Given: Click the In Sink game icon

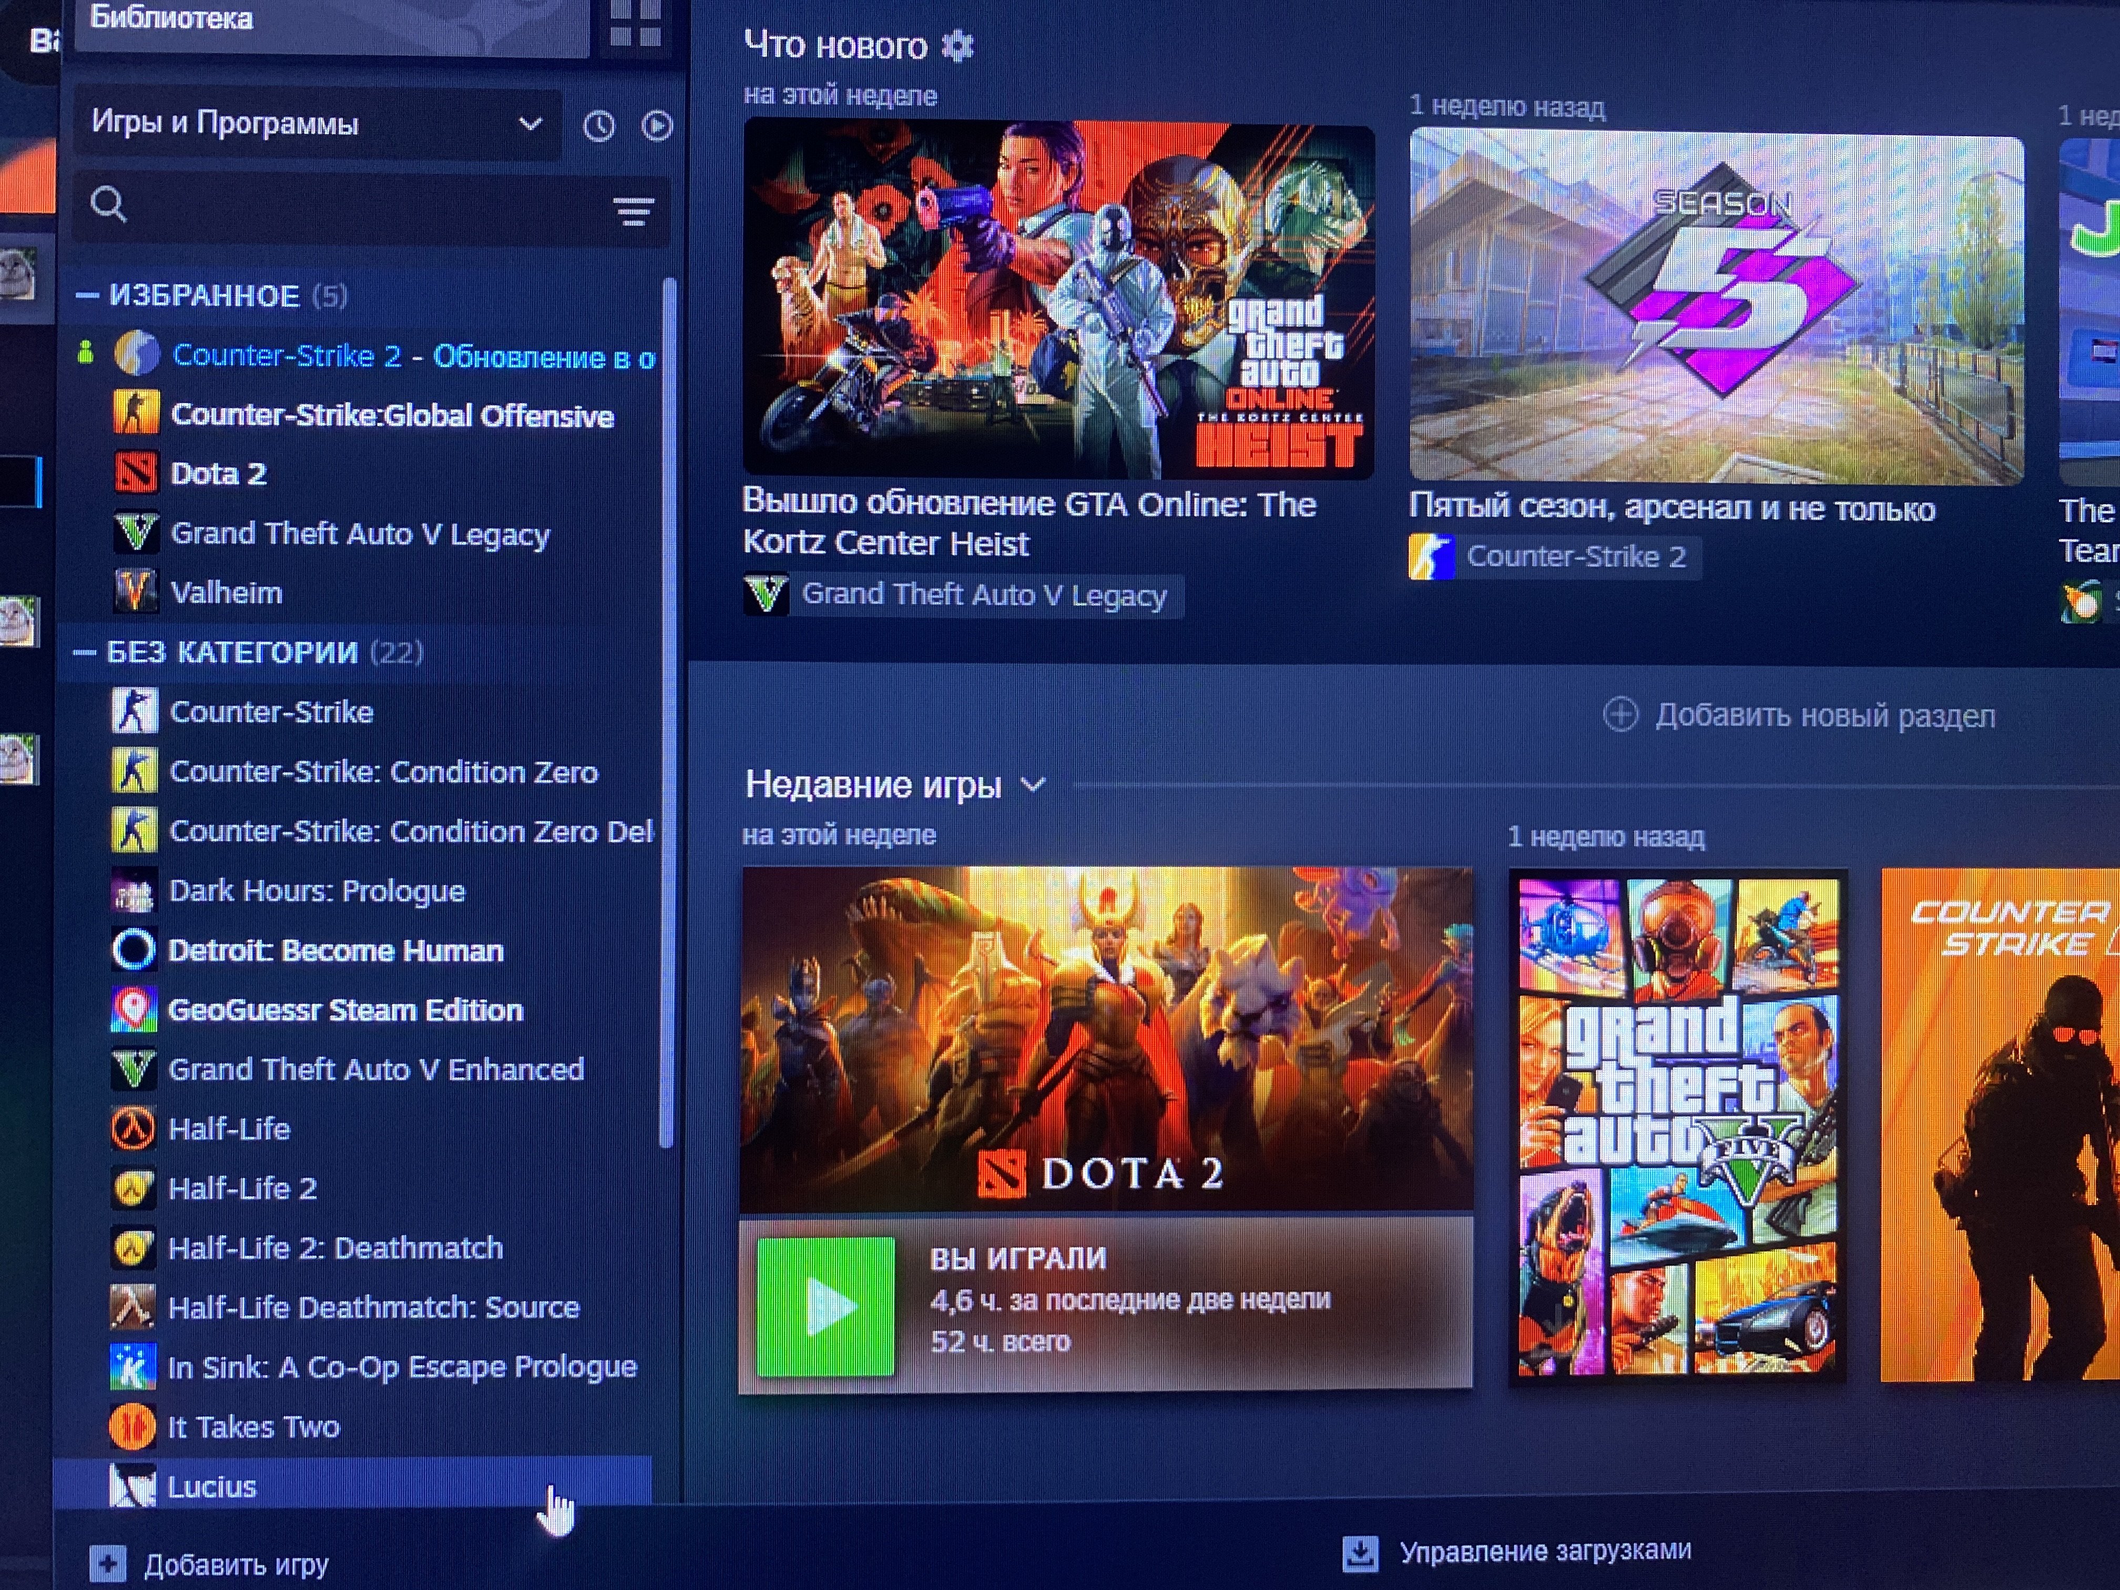Looking at the screenshot, I should pos(132,1368).
